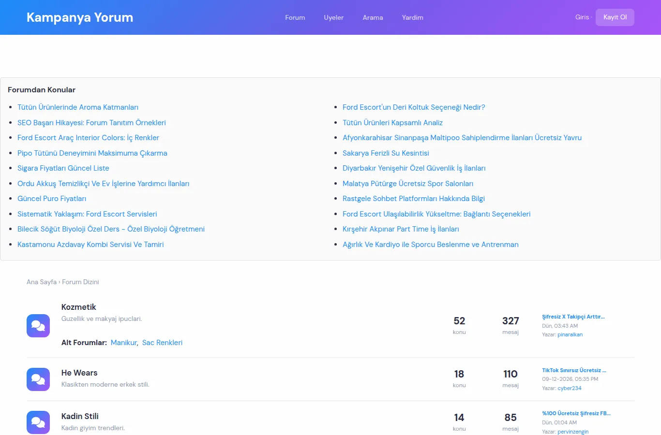Click the Ana Sayfa breadcrumb
Image resolution: width=661 pixels, height=435 pixels.
pyautogui.click(x=42, y=282)
